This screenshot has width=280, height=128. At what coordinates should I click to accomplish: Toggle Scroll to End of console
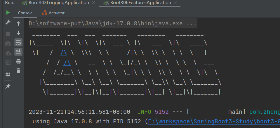18,52
